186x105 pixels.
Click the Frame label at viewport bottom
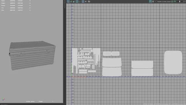(40, 102)
